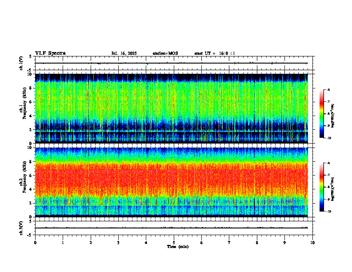Screen dimensions: 352x272
Task: Select the "start UT = 16: 0 : 1" text
Action: click(215, 53)
